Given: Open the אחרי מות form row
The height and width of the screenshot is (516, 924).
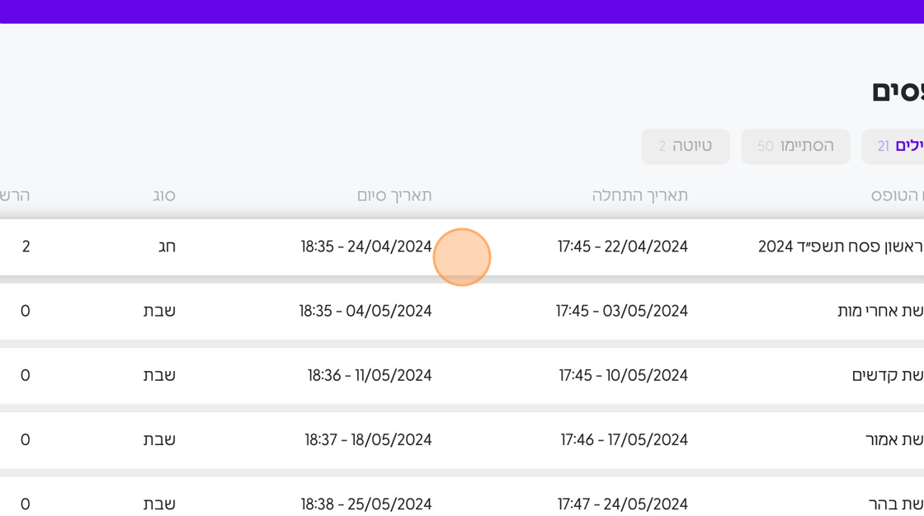Looking at the screenshot, I should pyautogui.click(x=879, y=311).
